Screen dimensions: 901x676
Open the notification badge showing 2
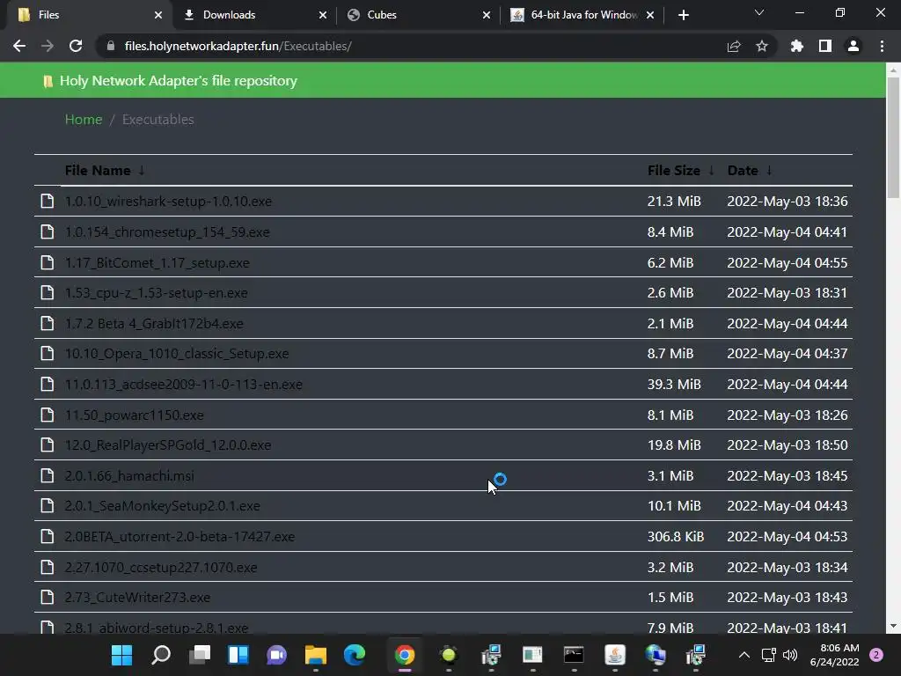(876, 655)
